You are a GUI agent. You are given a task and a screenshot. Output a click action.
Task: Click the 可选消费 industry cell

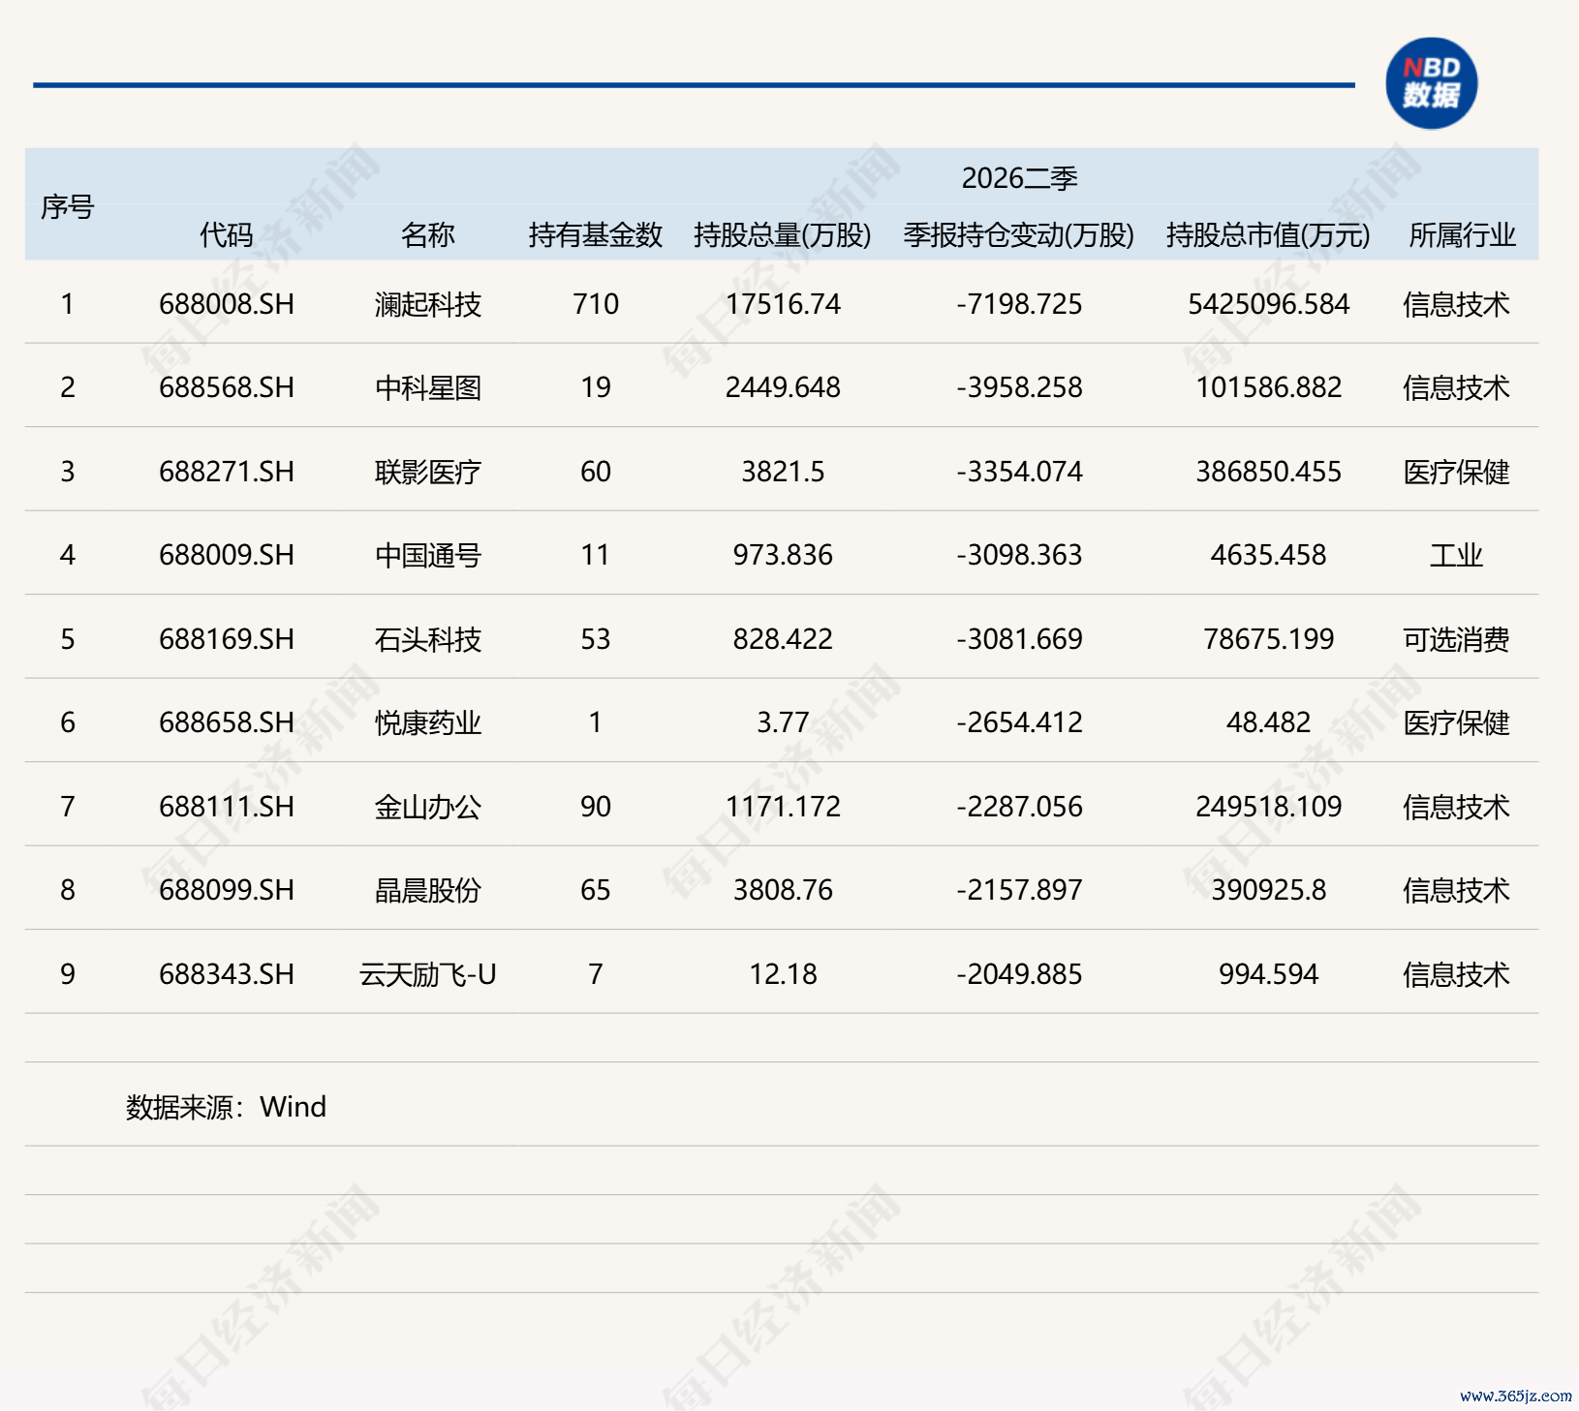click(1456, 639)
